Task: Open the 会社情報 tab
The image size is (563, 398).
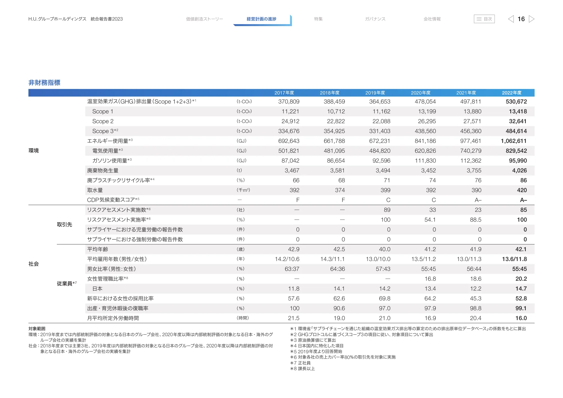Action: click(x=432, y=19)
